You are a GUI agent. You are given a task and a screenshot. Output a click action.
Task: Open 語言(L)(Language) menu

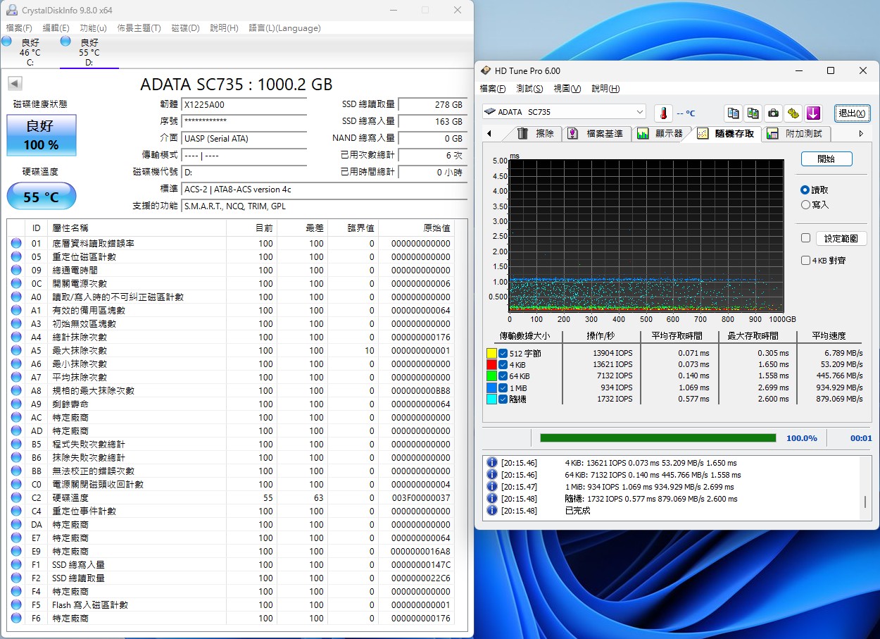point(284,28)
